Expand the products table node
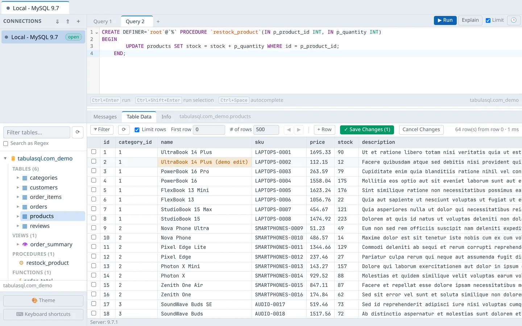Screen dimensions: 522x326 [18, 216]
